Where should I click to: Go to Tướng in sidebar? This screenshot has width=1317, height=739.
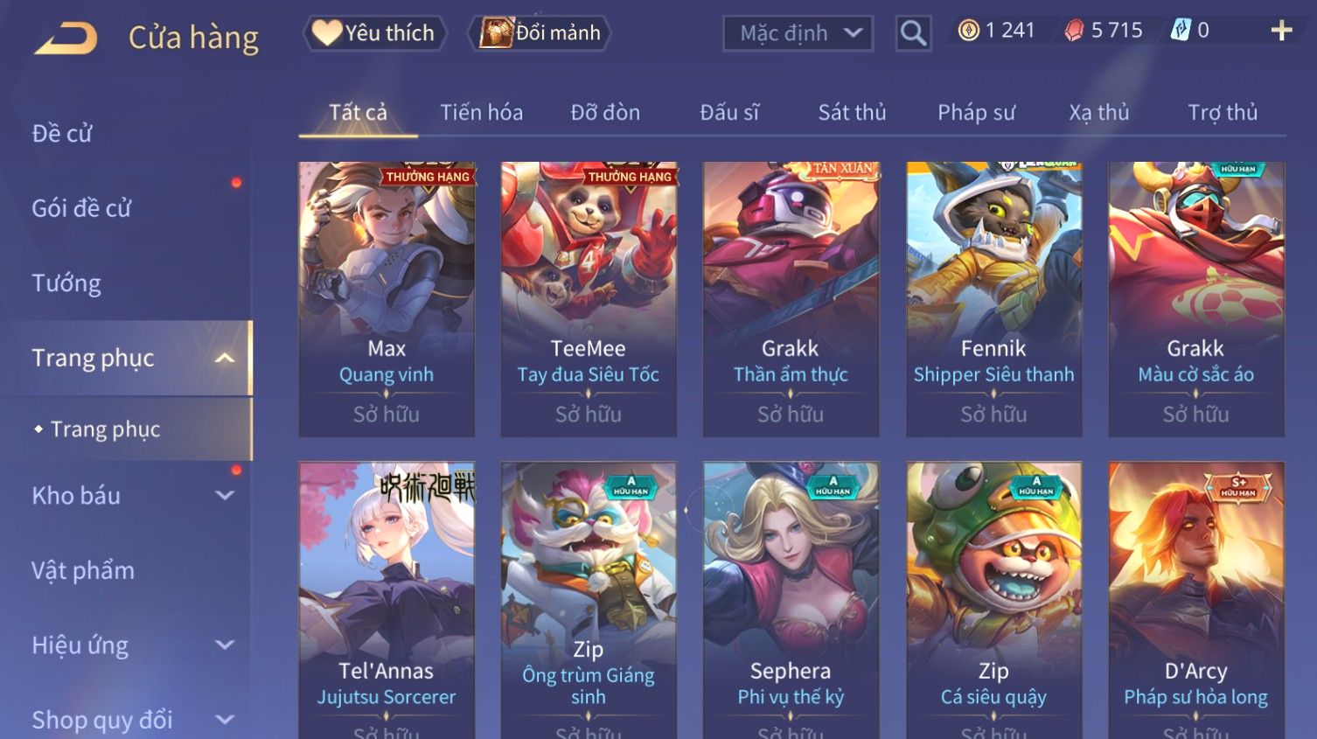point(66,283)
